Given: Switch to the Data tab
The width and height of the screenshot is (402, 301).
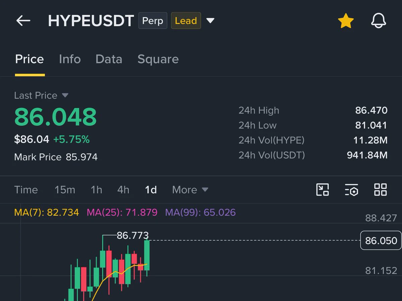Looking at the screenshot, I should [x=109, y=59].
